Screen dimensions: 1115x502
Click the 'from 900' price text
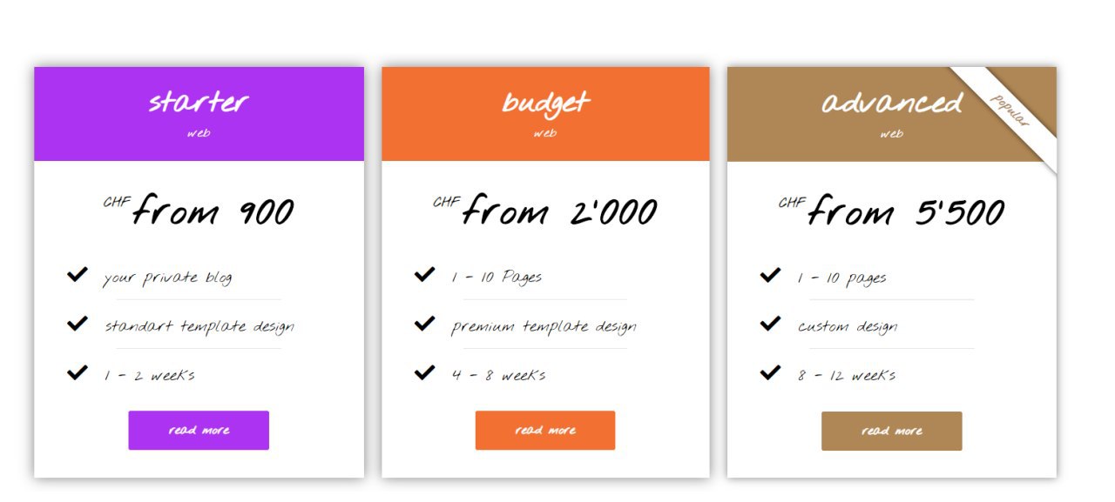pos(213,211)
